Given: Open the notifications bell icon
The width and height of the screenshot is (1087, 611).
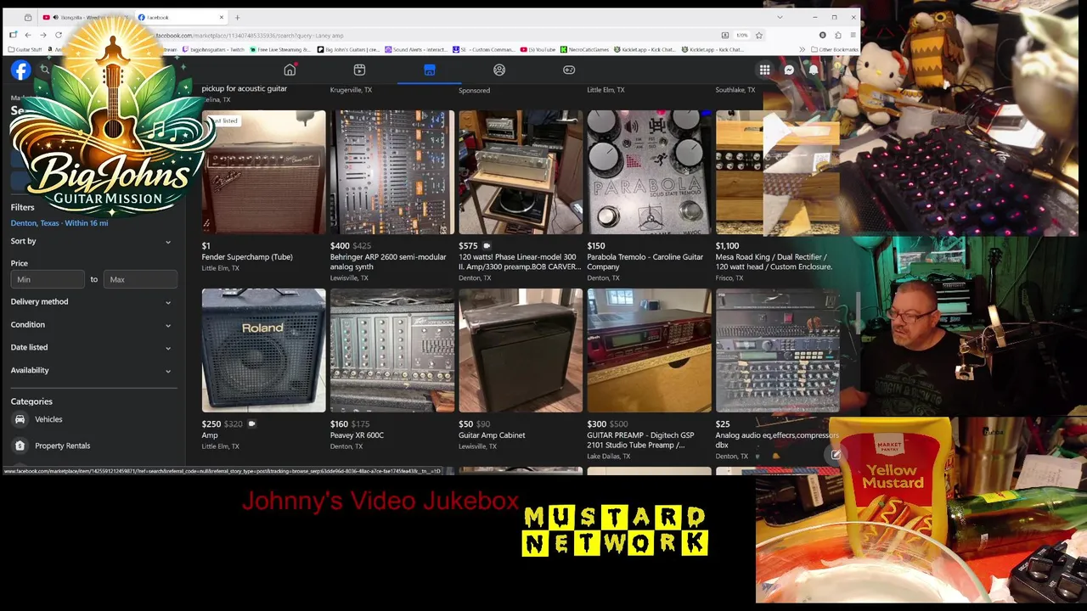Looking at the screenshot, I should [814, 70].
